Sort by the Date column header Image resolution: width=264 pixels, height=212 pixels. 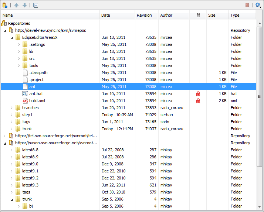tap(106, 15)
